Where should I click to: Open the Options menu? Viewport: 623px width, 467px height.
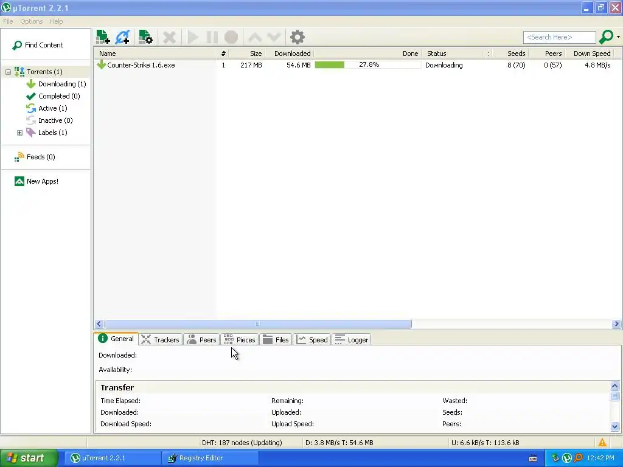click(x=32, y=21)
